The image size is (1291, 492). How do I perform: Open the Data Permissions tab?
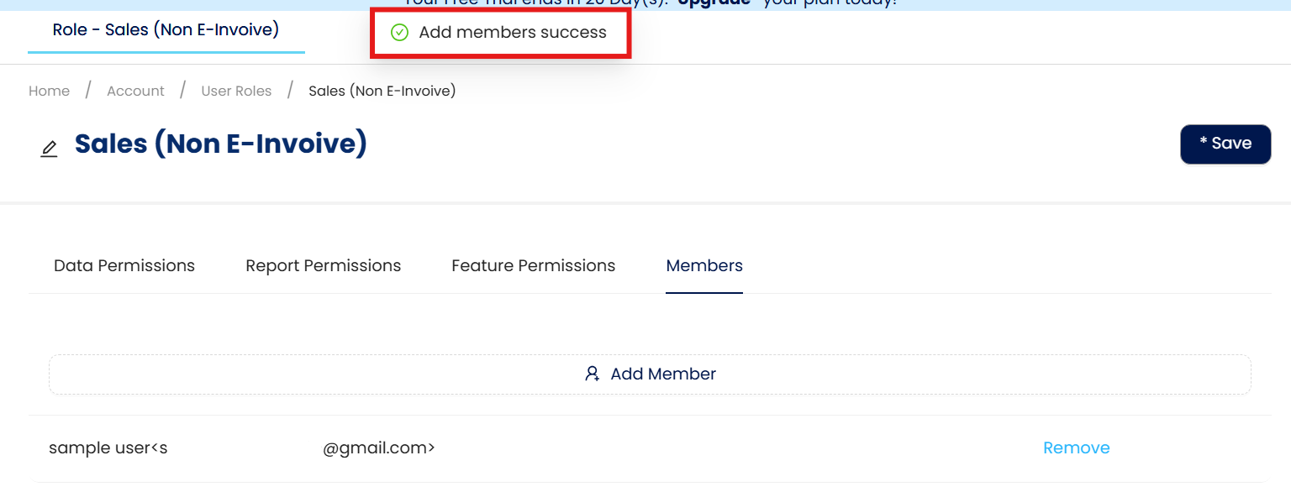pos(124,266)
